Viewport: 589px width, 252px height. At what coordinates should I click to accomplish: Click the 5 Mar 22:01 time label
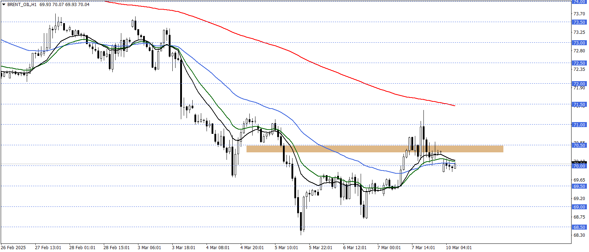[321, 247]
